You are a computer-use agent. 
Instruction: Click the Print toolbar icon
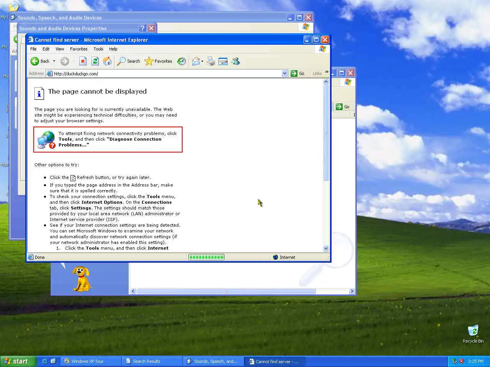[211, 61]
